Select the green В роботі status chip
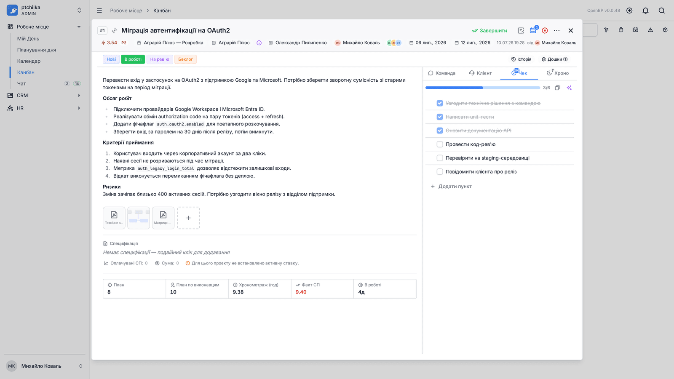The height and width of the screenshot is (379, 674). (x=133, y=59)
